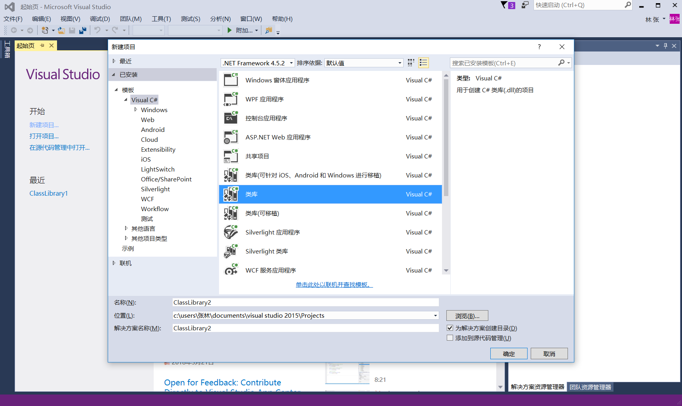Click the template list scroll down arrow
The height and width of the screenshot is (406, 682).
pyautogui.click(x=446, y=271)
